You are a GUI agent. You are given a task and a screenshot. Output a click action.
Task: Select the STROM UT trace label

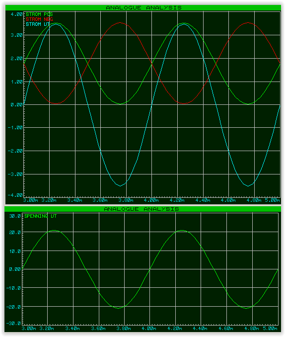tap(38, 24)
